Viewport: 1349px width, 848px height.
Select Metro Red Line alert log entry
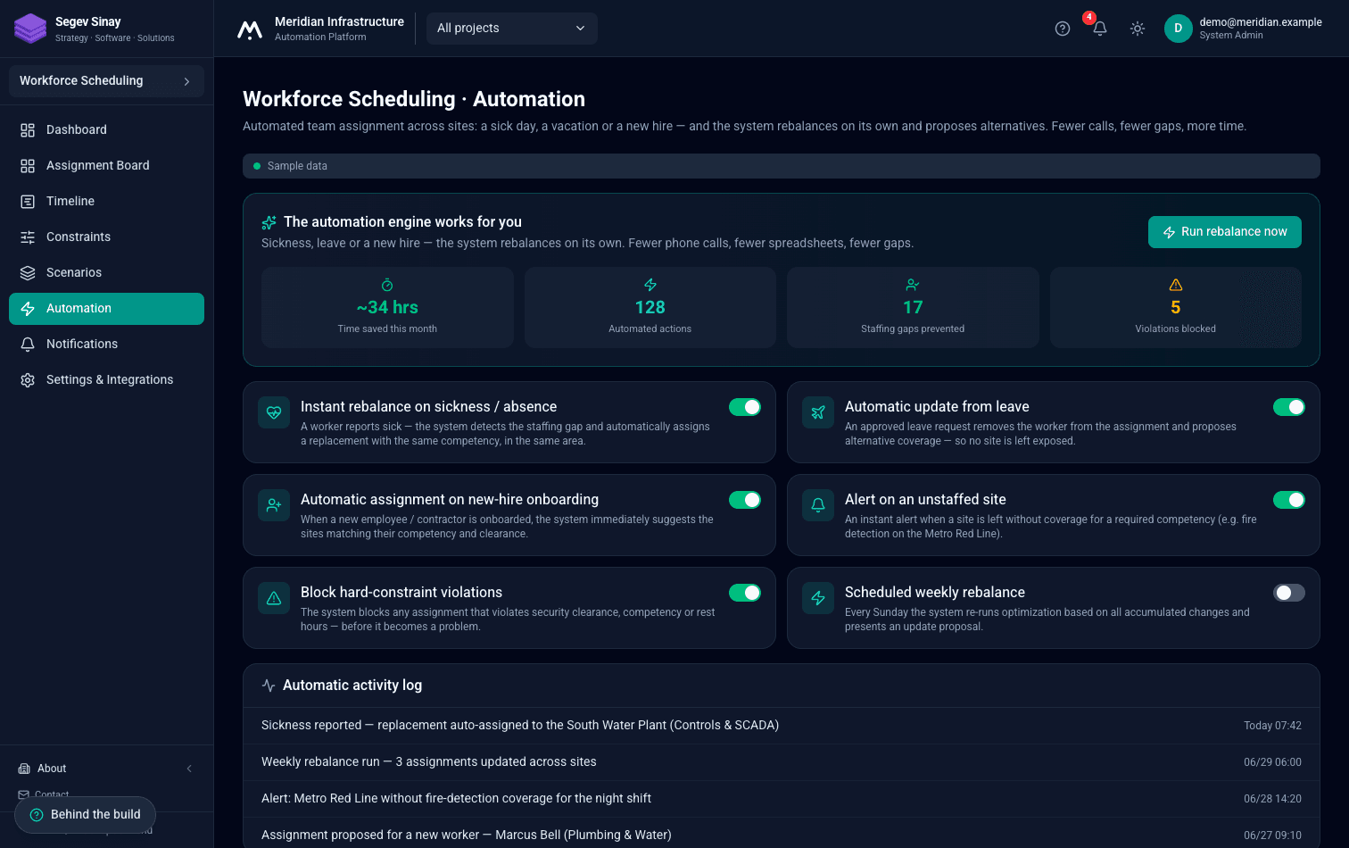click(x=782, y=799)
